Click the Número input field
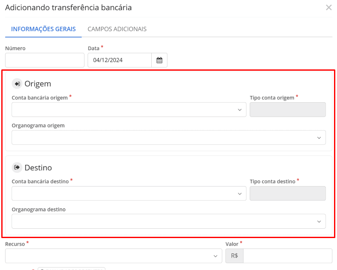The width and height of the screenshot is (337, 270). [45, 60]
